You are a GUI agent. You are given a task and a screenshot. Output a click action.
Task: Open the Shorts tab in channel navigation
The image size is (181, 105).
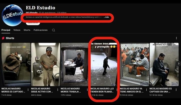point(27,30)
